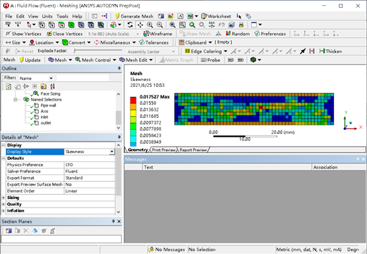
Task: Click the Preferences button
Action: [x=270, y=34]
